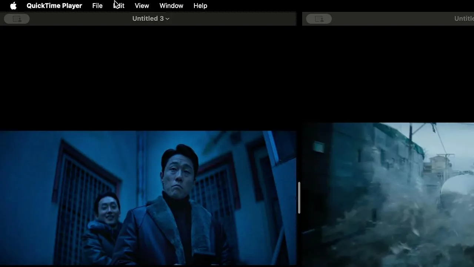Click the screen-sharing pill icon in Untitled 3 window

17,19
